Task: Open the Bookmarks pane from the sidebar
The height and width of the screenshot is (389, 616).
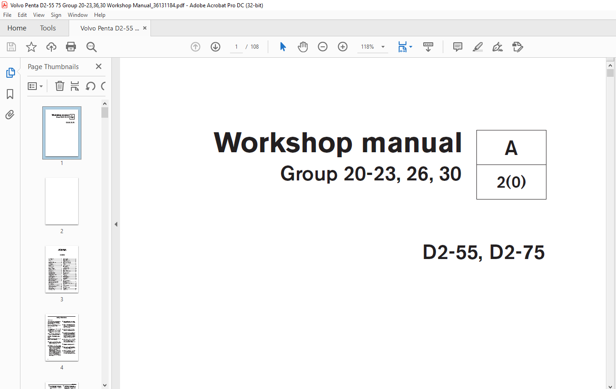Action: (x=10, y=94)
